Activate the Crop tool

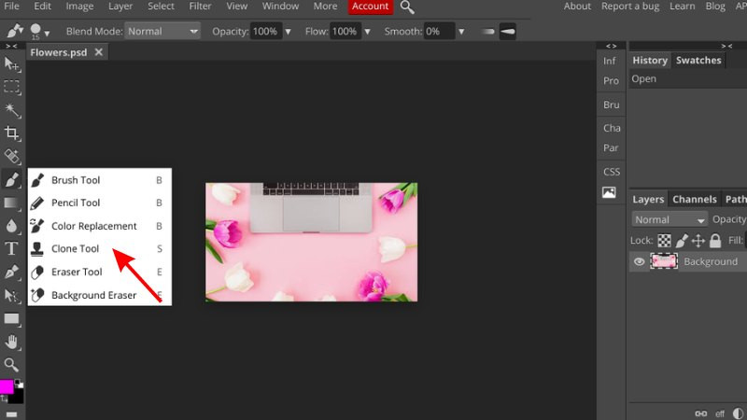pyautogui.click(x=12, y=133)
